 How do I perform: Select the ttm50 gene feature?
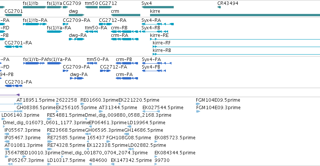click(x=91, y=8)
